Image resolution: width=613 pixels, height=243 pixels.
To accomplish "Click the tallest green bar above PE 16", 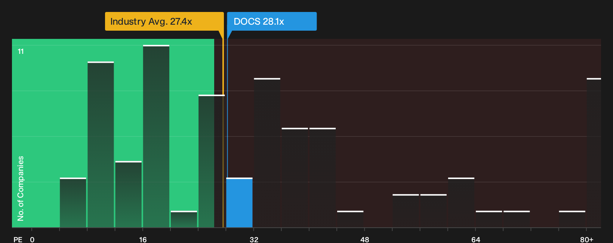I will tap(156, 136).
